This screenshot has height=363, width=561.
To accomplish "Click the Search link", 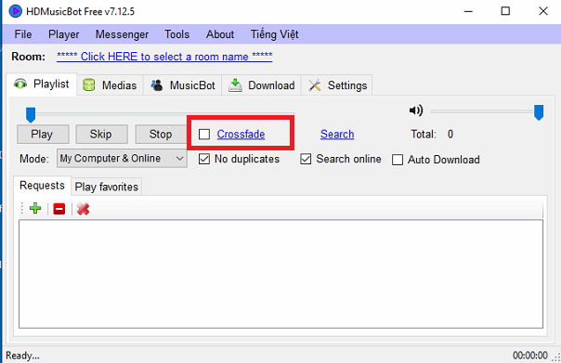I will click(337, 135).
